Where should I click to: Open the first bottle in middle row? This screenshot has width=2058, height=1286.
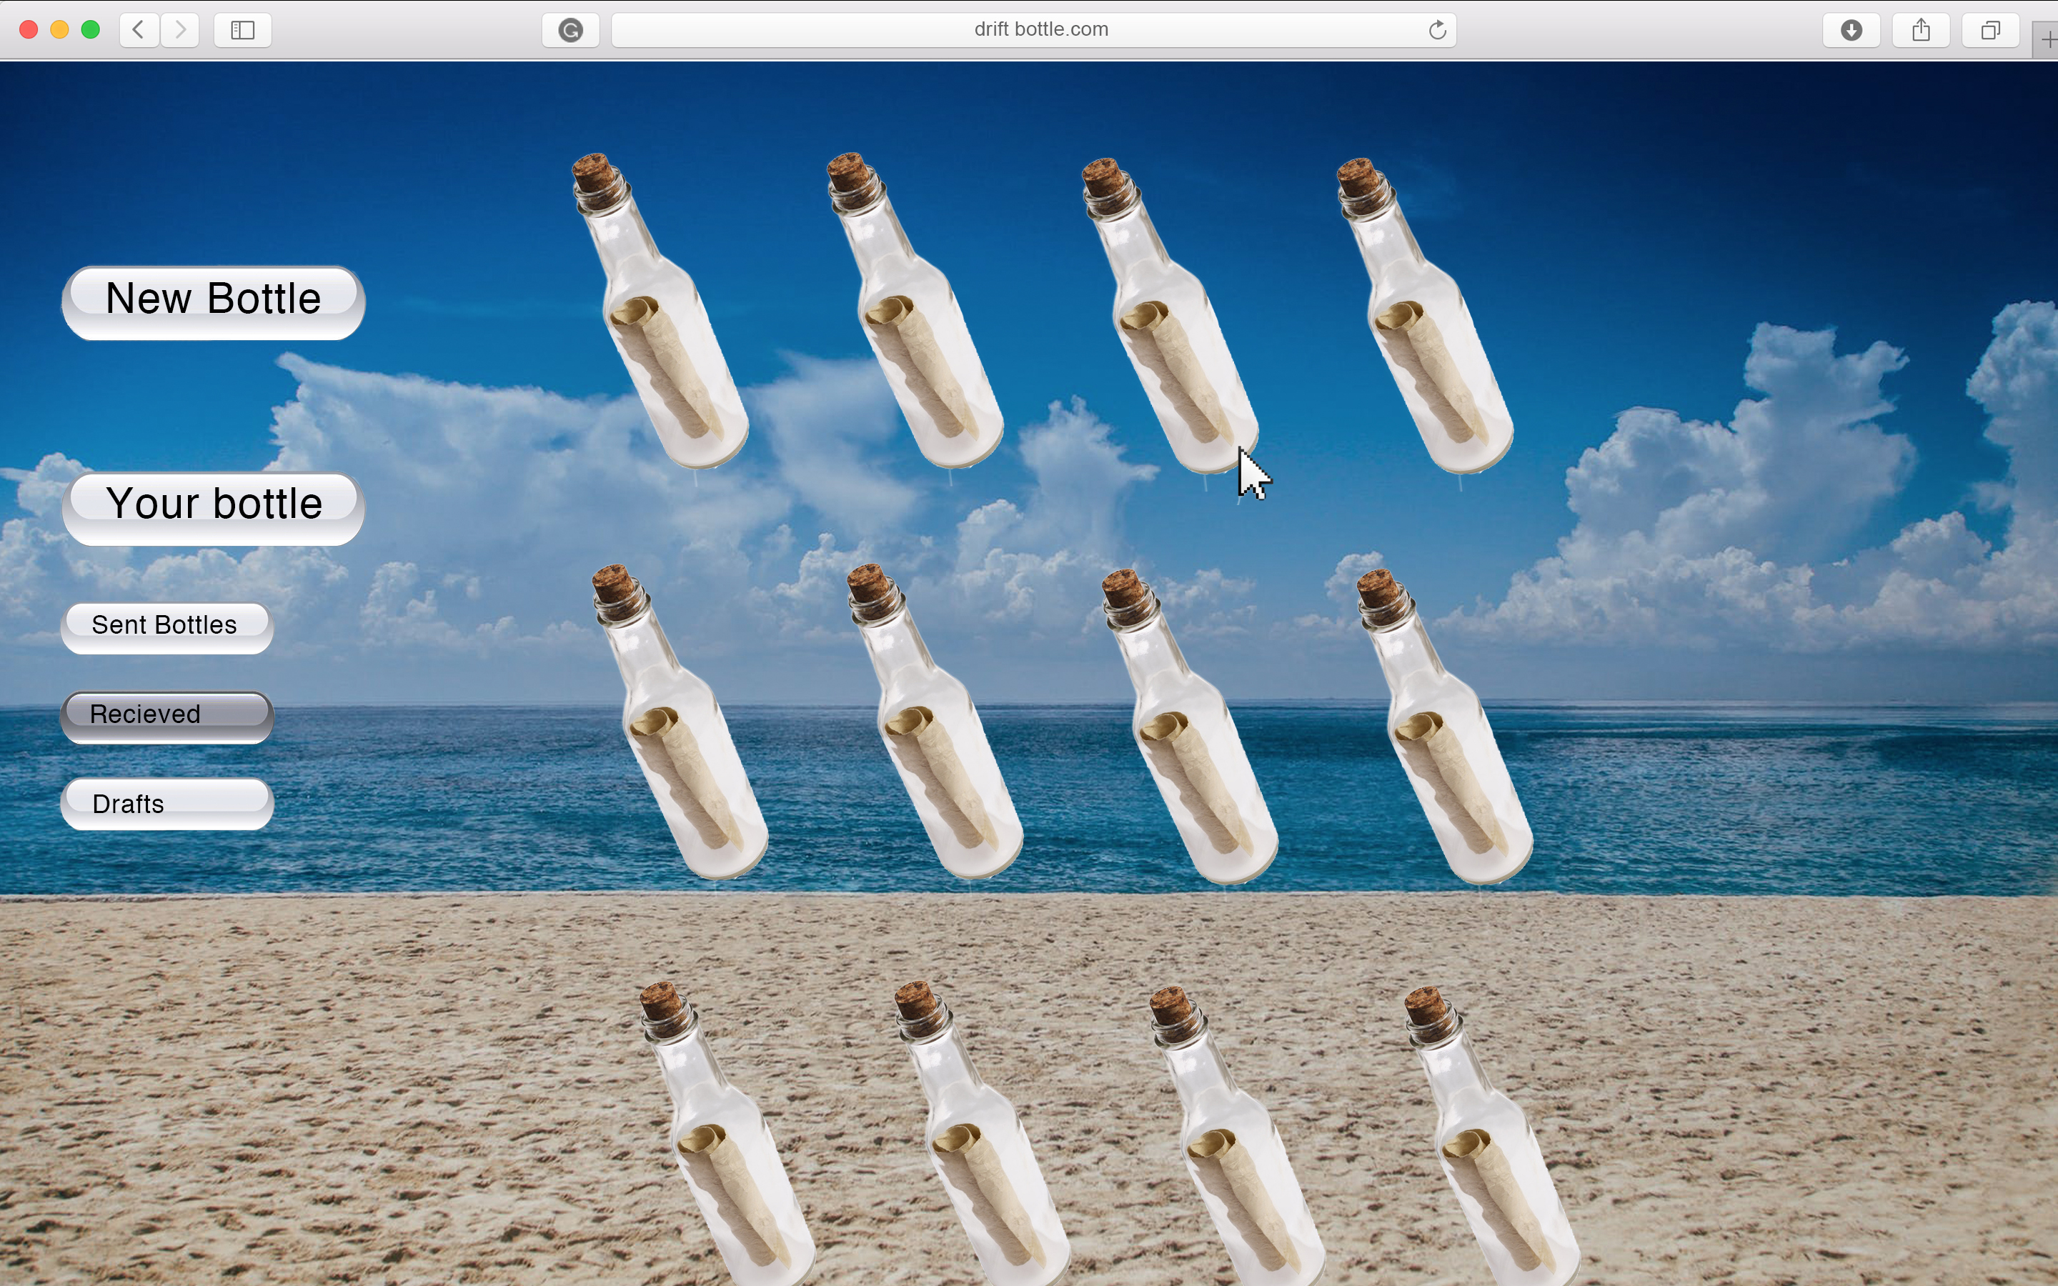[x=680, y=722]
